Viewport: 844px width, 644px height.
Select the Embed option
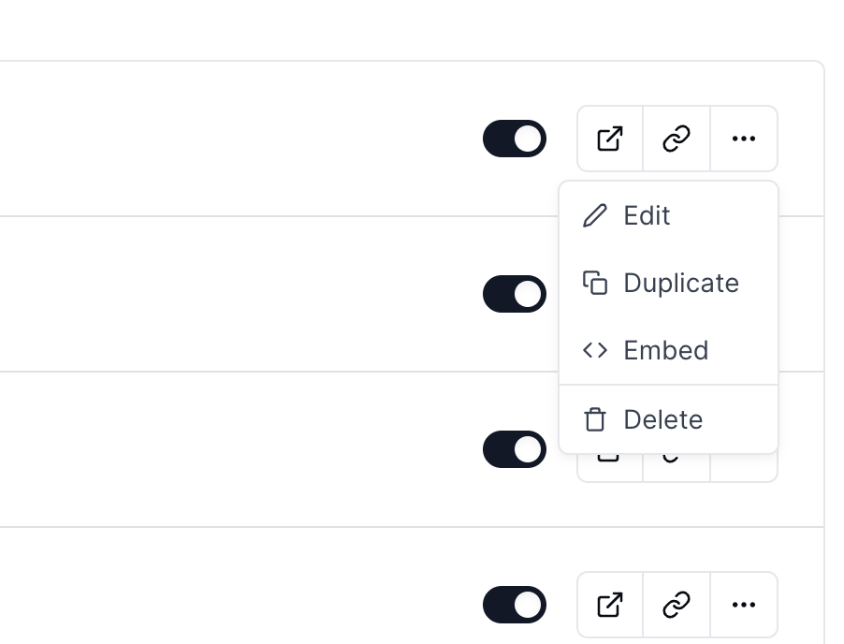(x=665, y=350)
